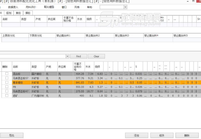Screen dimensions: 201x139
Task: Click the upper table 干基不含税价格 header
Action: 70,19
